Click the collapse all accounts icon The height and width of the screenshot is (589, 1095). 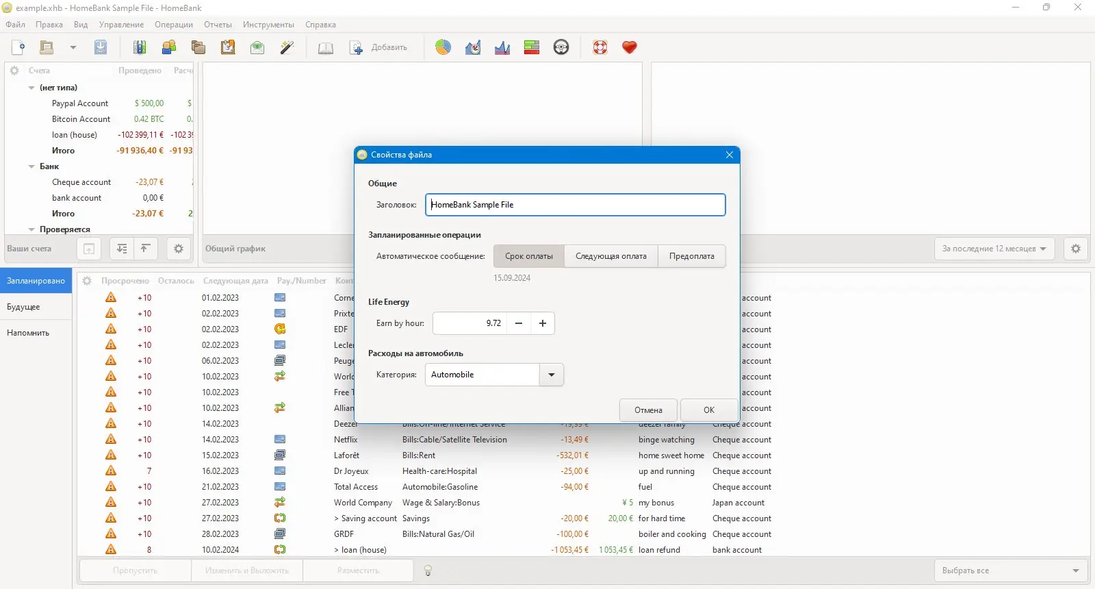pyautogui.click(x=145, y=249)
